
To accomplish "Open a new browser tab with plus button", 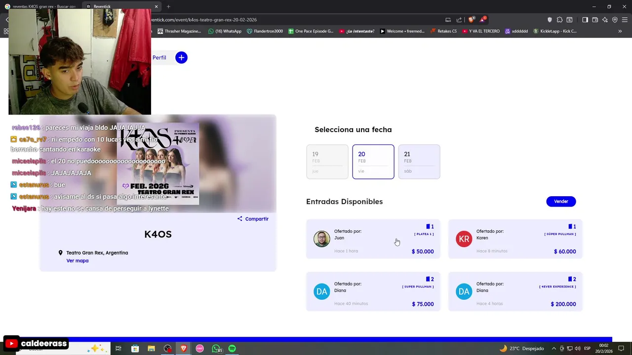I will pyautogui.click(x=168, y=6).
